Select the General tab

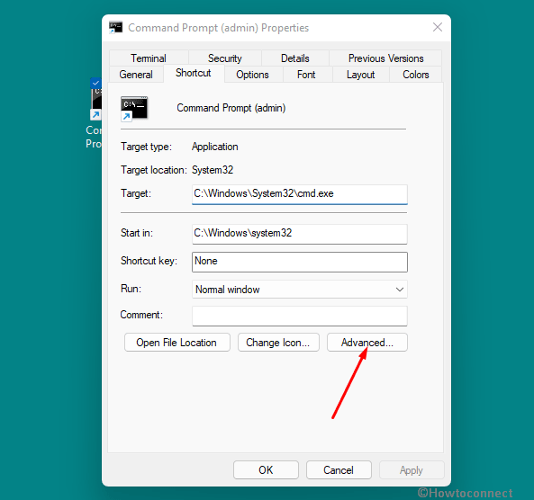(x=136, y=75)
